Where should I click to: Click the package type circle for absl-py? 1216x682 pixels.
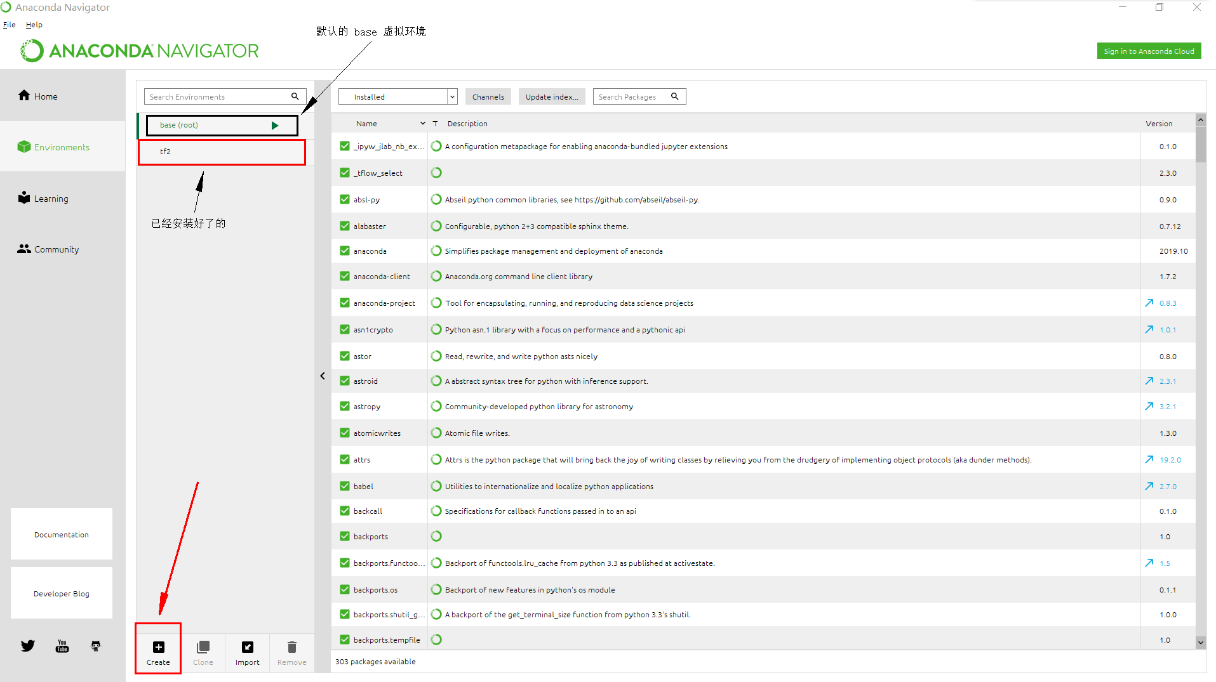tap(436, 200)
